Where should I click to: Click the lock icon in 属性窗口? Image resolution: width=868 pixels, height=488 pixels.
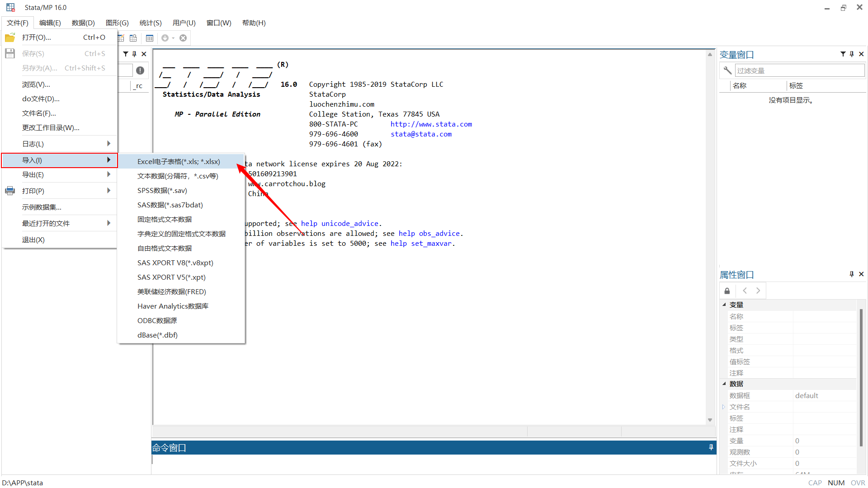727,291
